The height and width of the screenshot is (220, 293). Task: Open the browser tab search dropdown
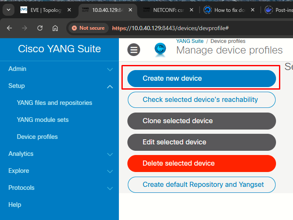click(8, 10)
